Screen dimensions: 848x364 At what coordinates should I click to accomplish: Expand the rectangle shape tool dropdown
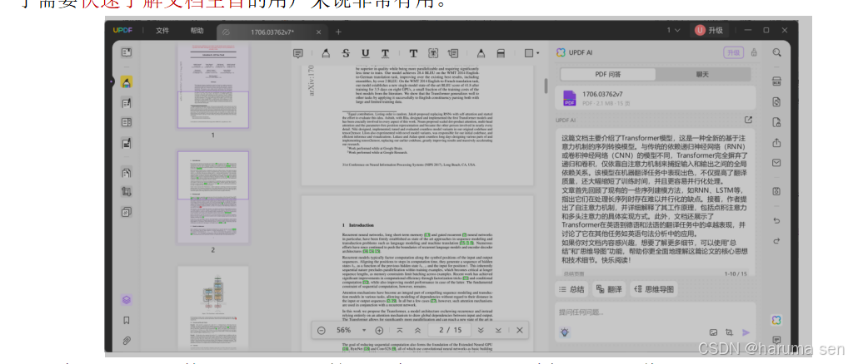click(537, 53)
